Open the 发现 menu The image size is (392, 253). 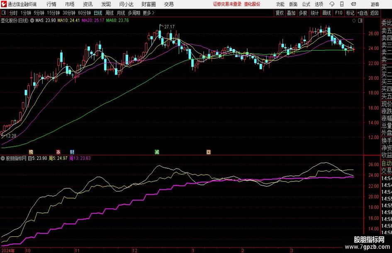(x=106, y=4)
